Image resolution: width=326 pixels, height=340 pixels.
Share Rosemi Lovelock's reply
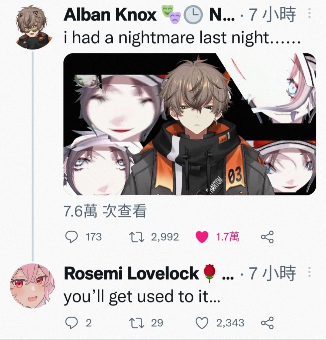coord(267,323)
